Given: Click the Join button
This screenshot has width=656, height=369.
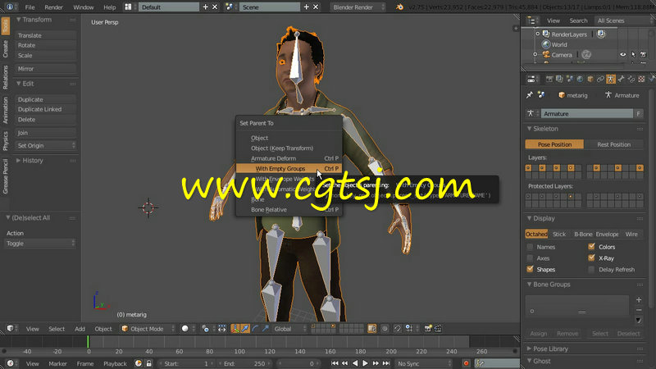Looking at the screenshot, I should pos(46,133).
